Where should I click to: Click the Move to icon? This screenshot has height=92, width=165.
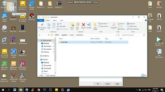tap(72, 27)
